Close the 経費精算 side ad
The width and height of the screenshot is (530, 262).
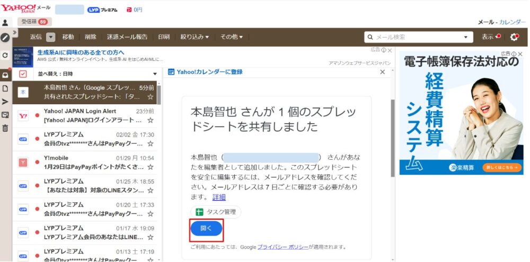click(x=520, y=53)
